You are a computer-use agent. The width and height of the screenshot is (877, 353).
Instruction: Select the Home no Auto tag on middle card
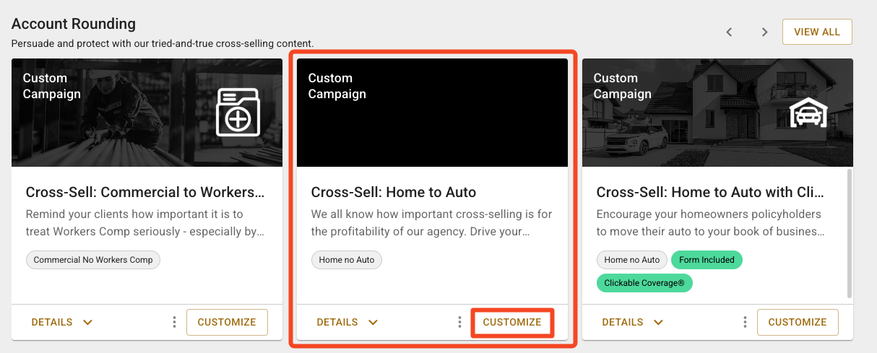pyautogui.click(x=347, y=260)
